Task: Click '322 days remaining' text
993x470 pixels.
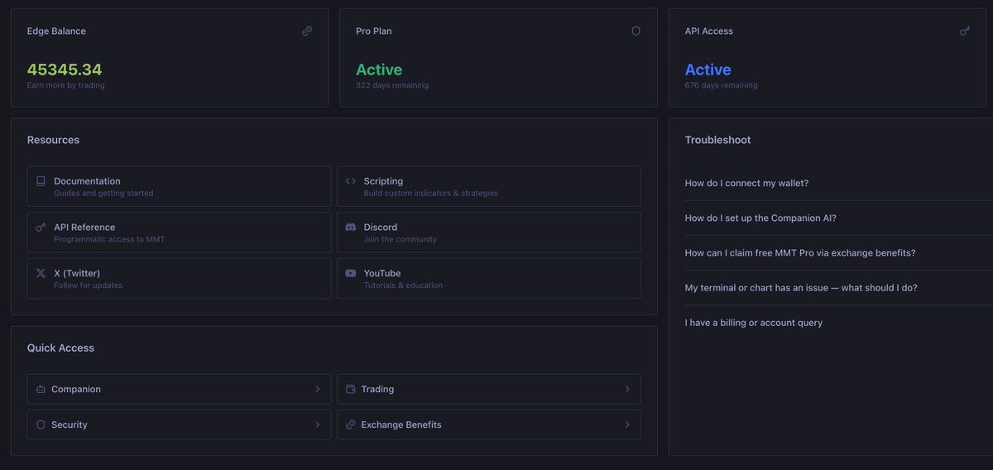Action: pos(392,85)
